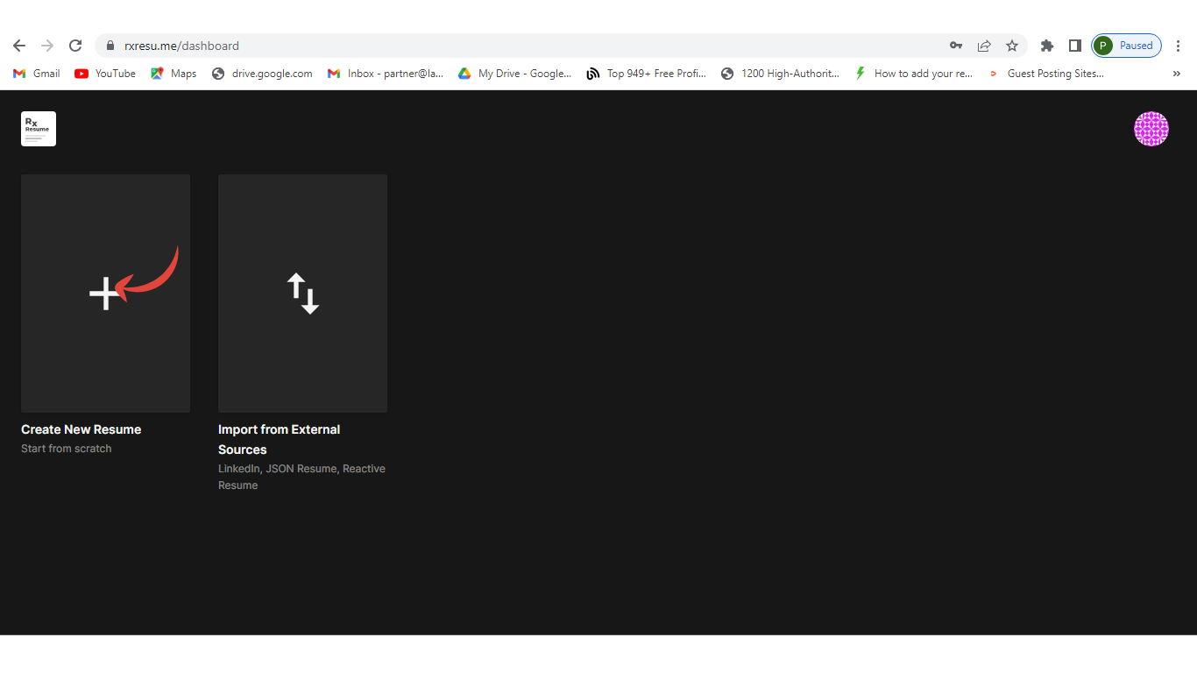Select the Import from External Sources title
The image size is (1197, 673).
279,439
